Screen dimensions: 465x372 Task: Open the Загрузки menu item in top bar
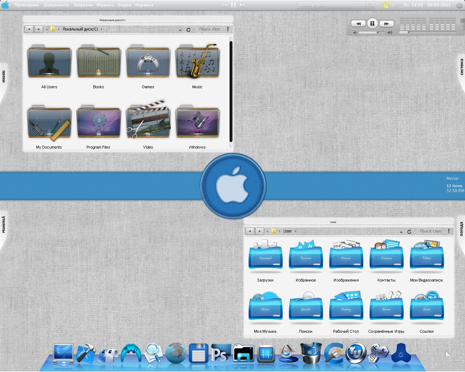coord(83,5)
